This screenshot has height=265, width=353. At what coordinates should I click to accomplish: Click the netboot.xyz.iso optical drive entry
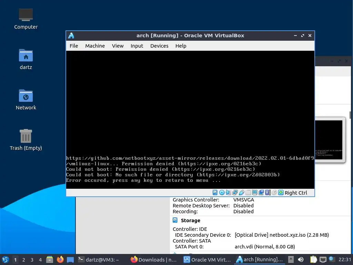tap(282, 235)
